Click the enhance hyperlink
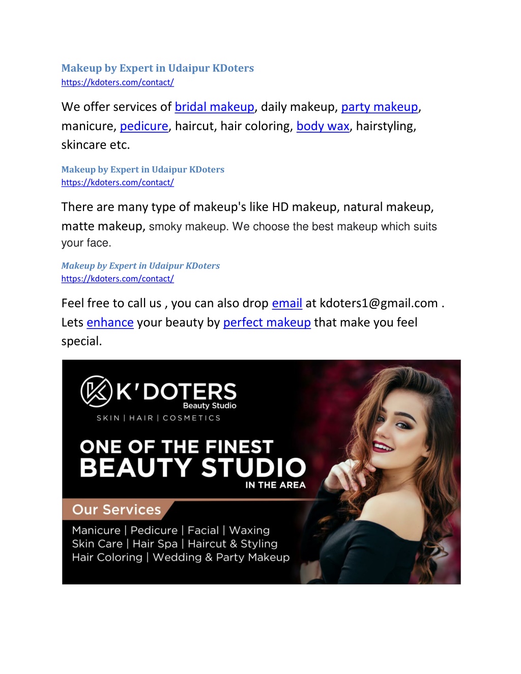Image resolution: width=521 pixels, height=674 pixels. (110, 323)
